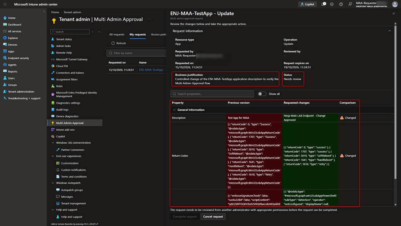Open the notifications bell icon
The height and width of the screenshot is (226, 401).
[x=323, y=4]
